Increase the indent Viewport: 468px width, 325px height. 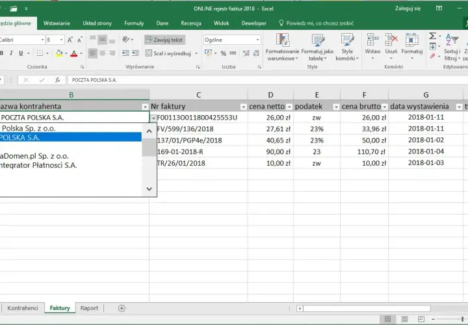coord(135,53)
